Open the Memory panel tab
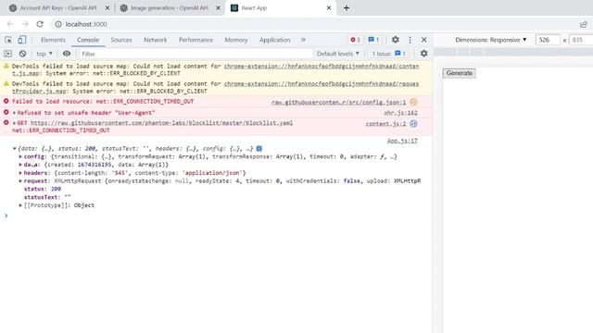This screenshot has height=333, width=593. pos(236,40)
